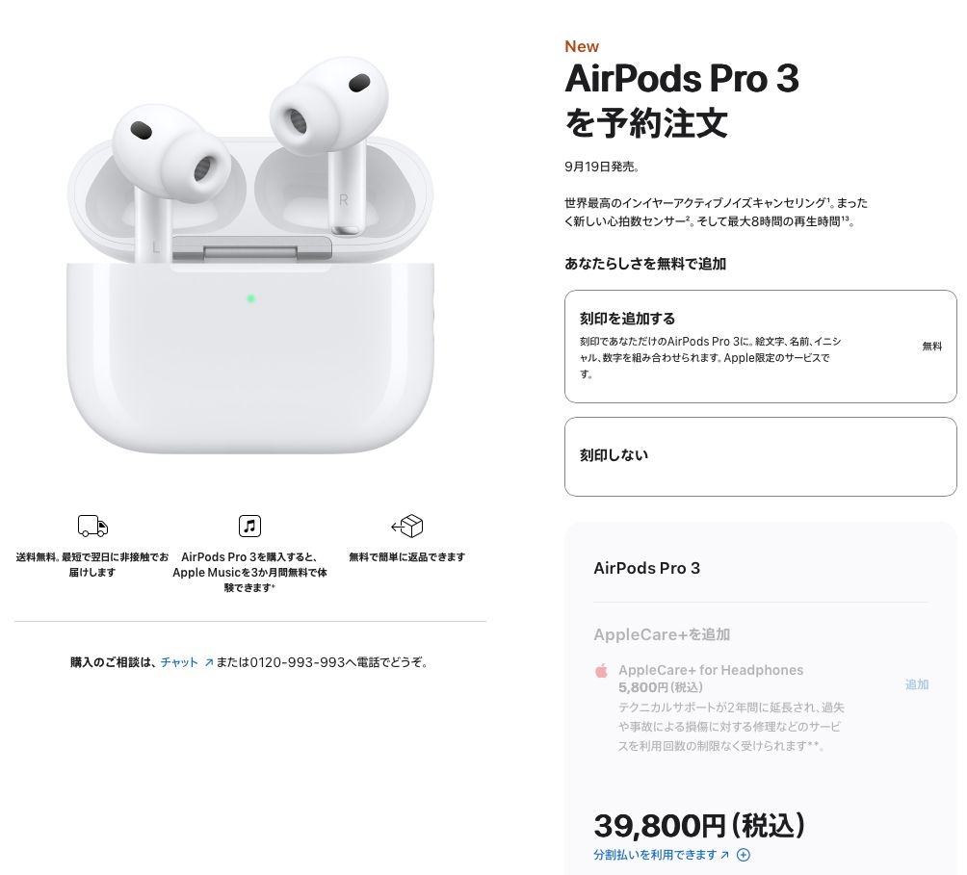Click the AppleCare+を追加 section heading
The width and height of the screenshot is (967, 875).
click(x=662, y=634)
